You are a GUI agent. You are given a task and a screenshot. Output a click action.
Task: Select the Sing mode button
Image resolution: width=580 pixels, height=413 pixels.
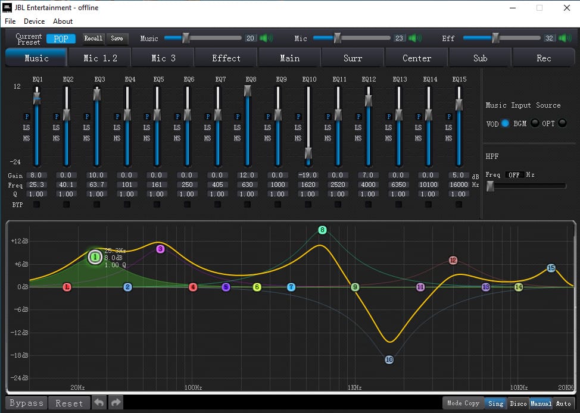495,403
